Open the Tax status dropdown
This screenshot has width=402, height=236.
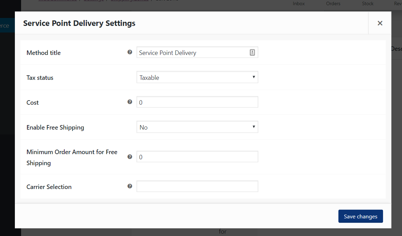(x=197, y=77)
